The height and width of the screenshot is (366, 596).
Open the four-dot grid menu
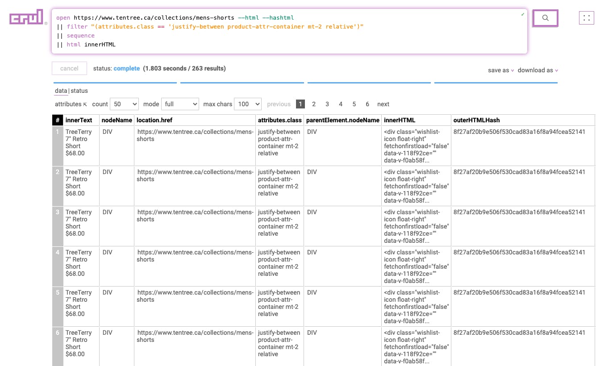click(x=587, y=18)
